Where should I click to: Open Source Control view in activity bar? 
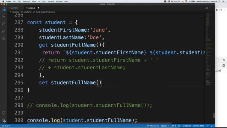tap(4, 23)
